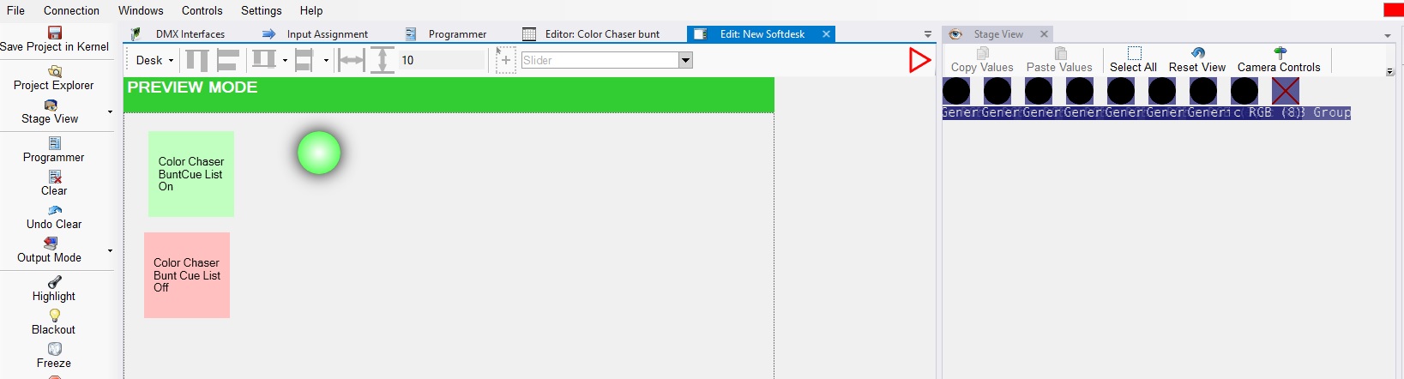This screenshot has width=1404, height=379.
Task: Toggle the green round softdesk indicator
Action: (x=319, y=153)
